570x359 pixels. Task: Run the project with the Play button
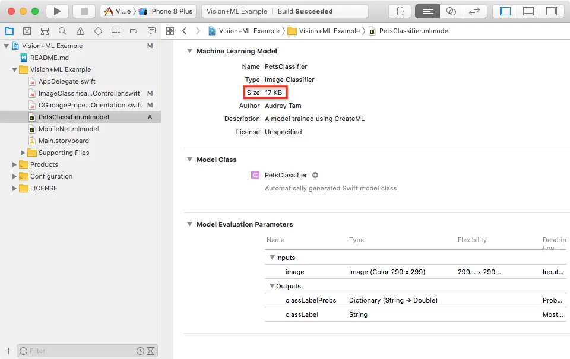tap(57, 11)
